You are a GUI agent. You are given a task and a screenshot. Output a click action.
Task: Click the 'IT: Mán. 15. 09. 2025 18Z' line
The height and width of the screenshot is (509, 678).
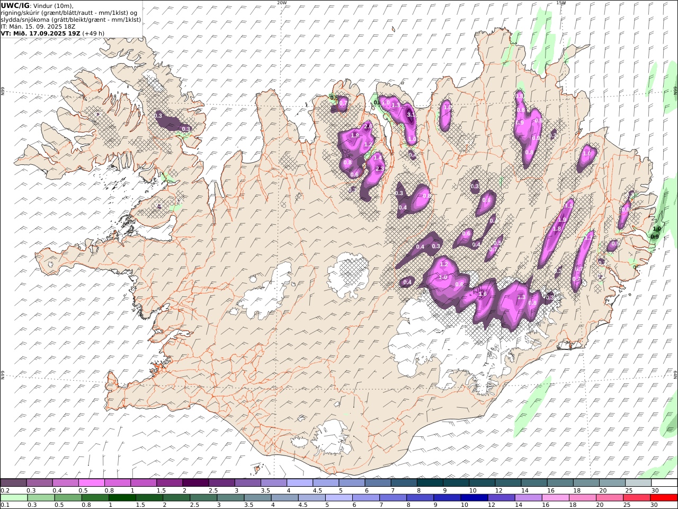point(38,26)
